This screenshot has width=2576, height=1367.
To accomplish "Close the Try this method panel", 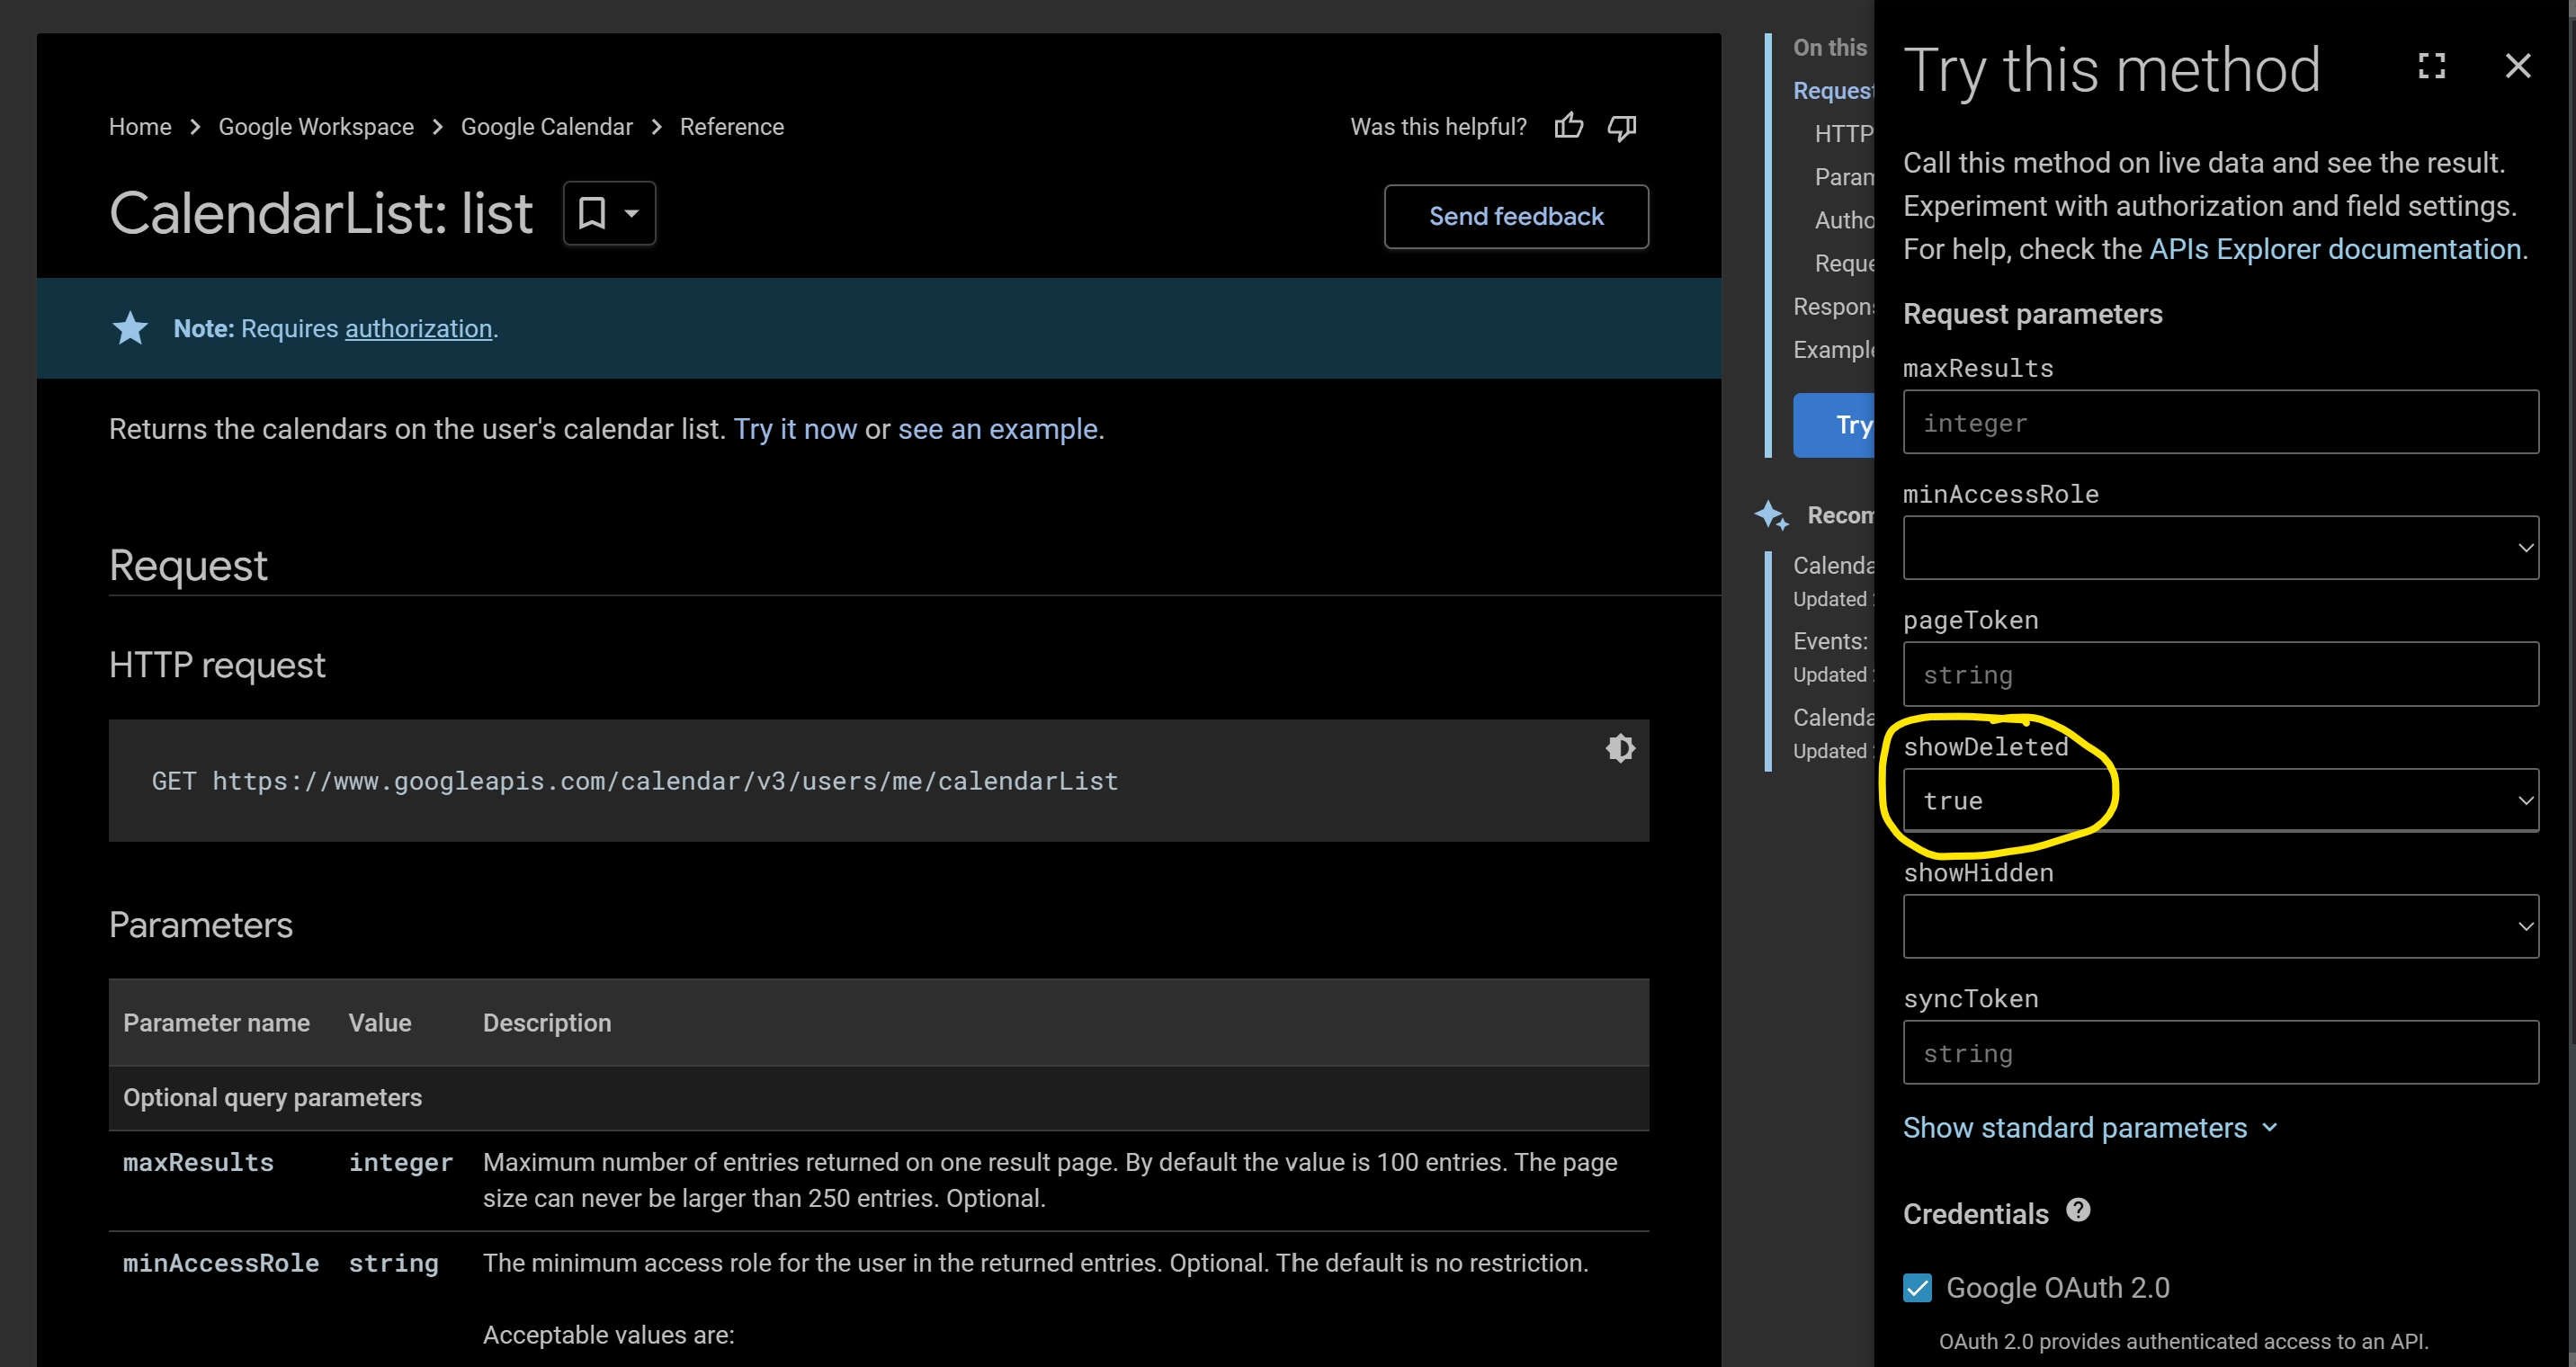I will tap(2518, 66).
